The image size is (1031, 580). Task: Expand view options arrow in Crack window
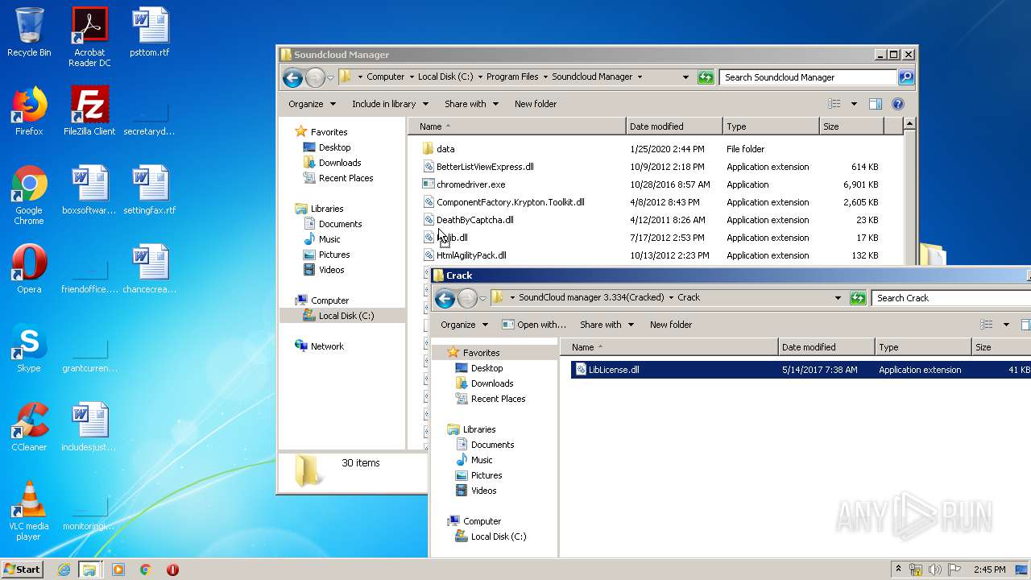[x=1006, y=325]
